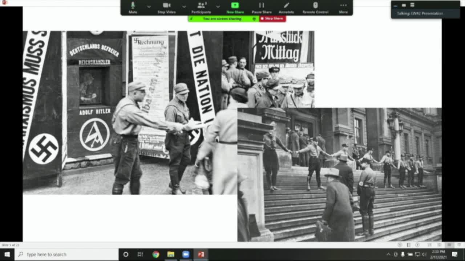The height and width of the screenshot is (261, 465).
Task: Open the Windows Start menu
Action: 7,254
